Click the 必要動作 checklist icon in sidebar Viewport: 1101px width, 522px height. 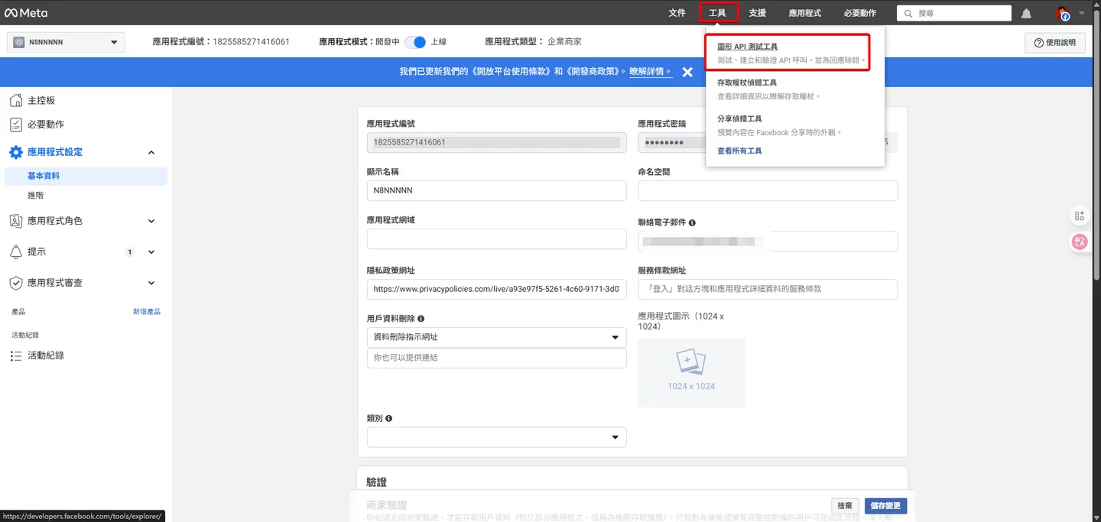point(15,124)
